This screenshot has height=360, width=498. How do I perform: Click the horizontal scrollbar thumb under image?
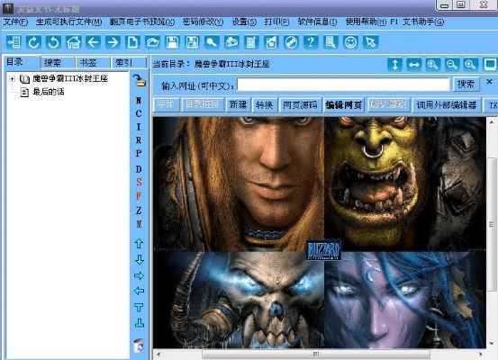click(316, 354)
